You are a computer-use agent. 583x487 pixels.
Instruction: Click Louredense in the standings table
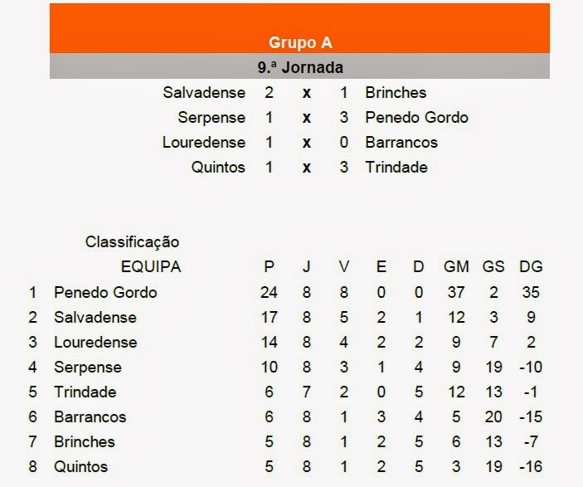click(95, 343)
